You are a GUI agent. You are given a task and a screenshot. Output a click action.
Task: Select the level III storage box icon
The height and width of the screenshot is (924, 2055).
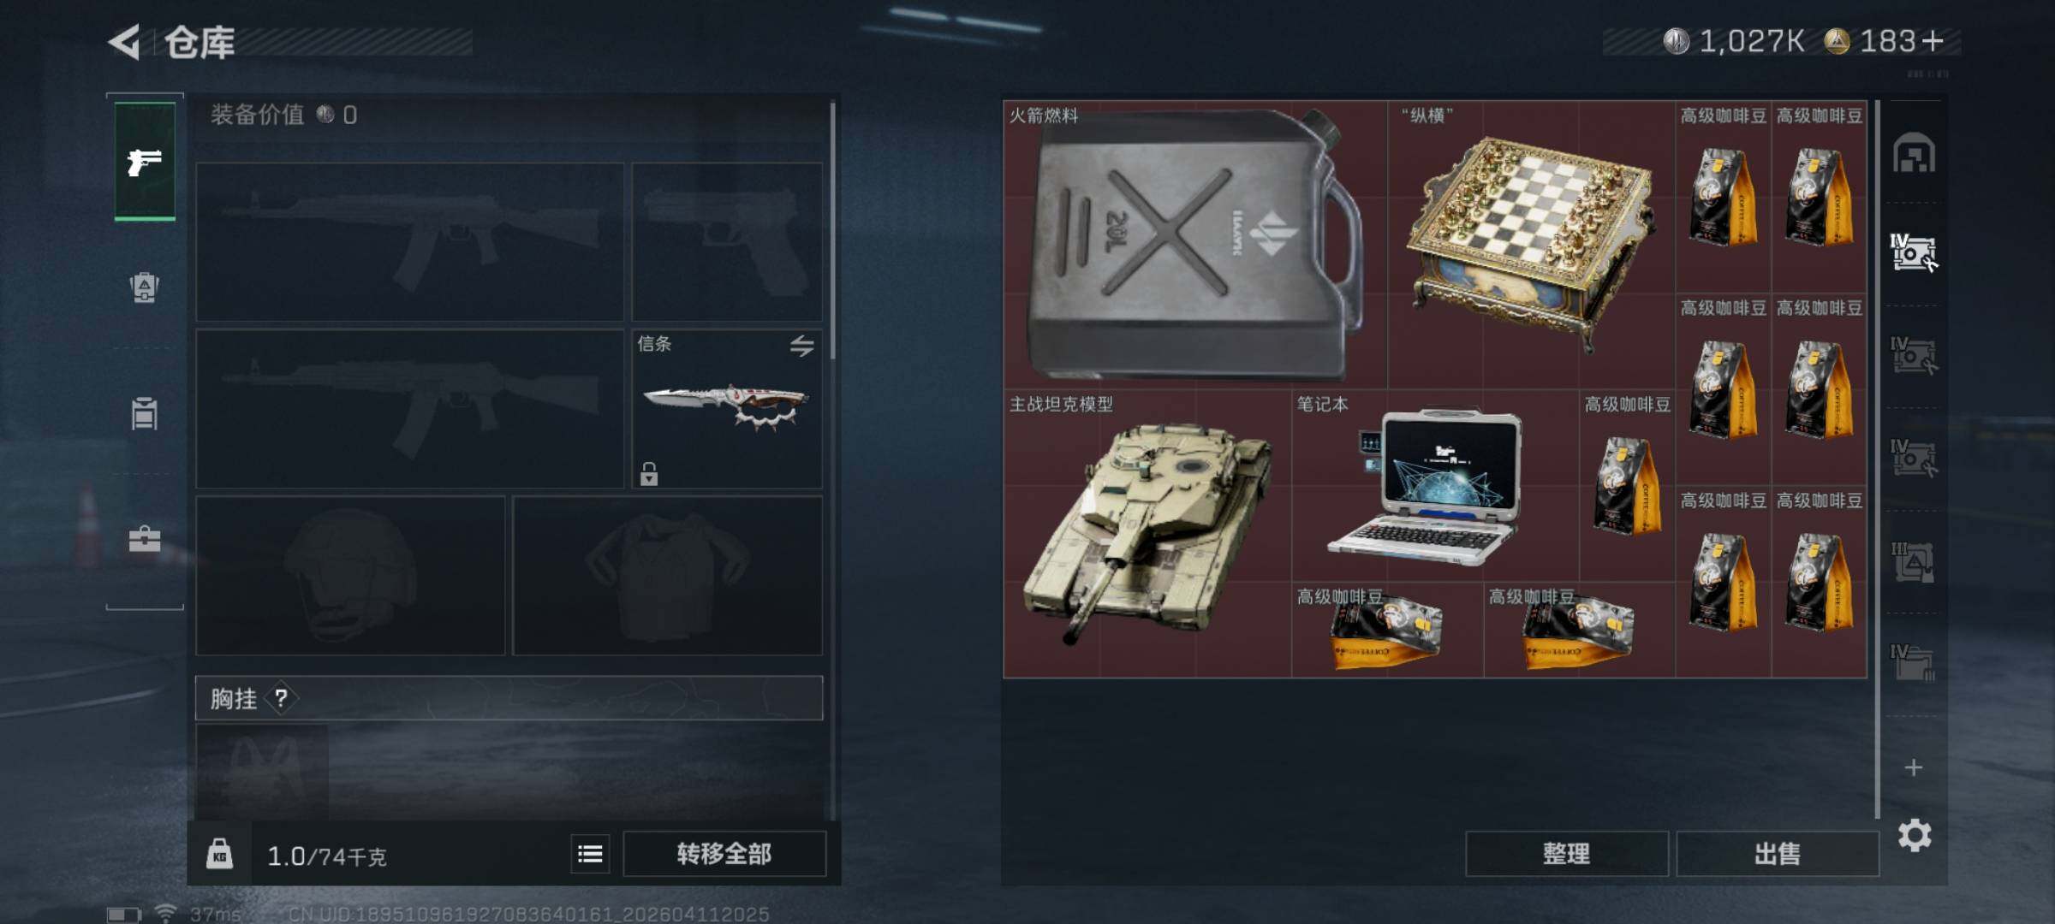tap(1914, 561)
